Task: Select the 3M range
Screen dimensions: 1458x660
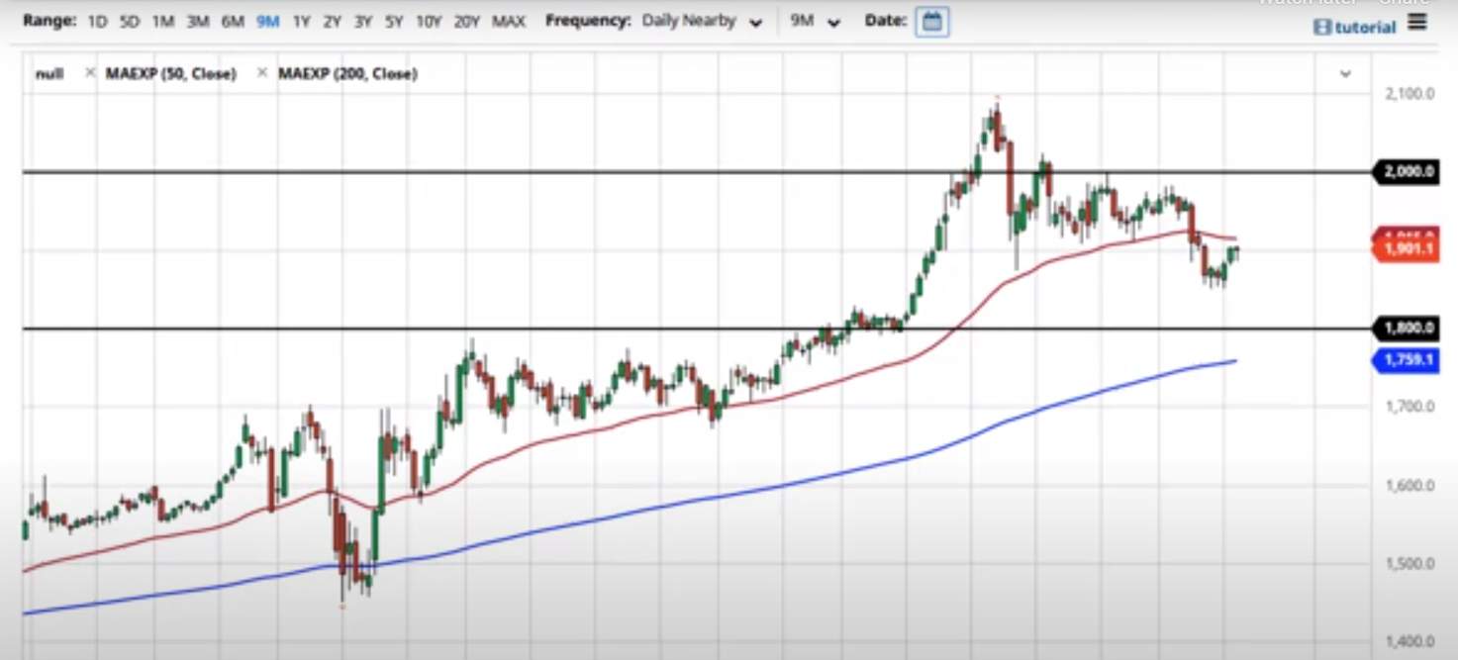Action: tap(198, 21)
